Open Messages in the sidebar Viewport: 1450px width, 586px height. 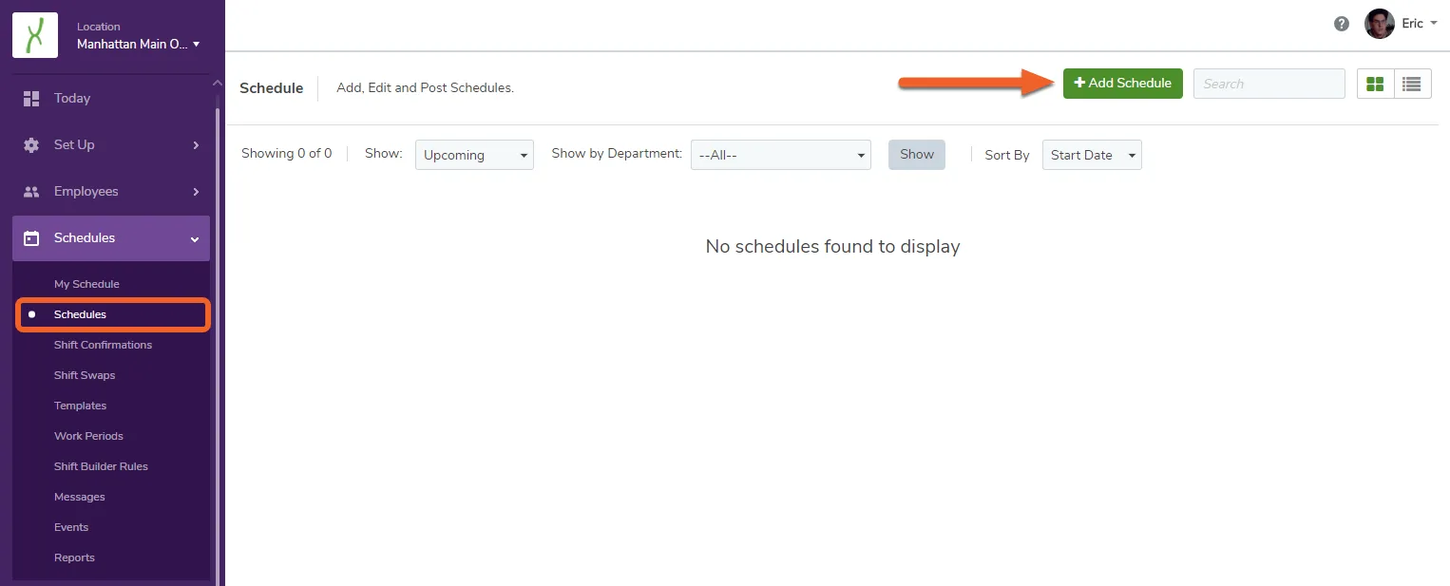(x=80, y=497)
